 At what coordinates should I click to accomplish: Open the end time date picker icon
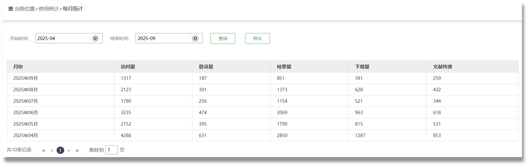point(195,38)
